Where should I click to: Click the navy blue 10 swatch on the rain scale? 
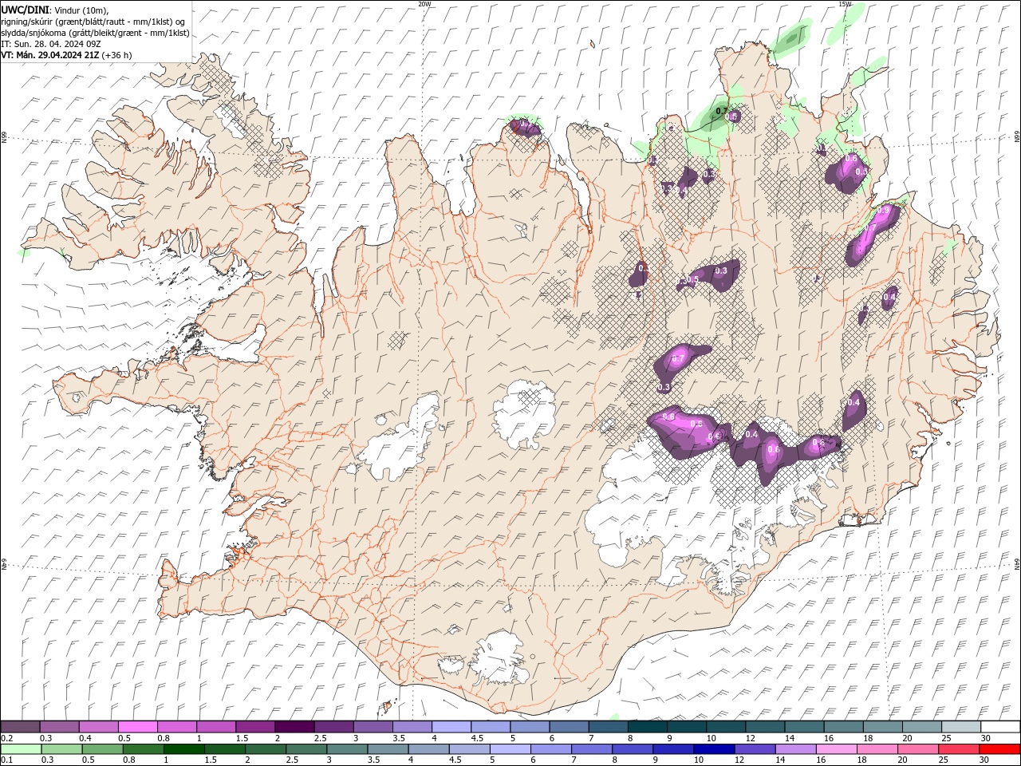coord(714,749)
